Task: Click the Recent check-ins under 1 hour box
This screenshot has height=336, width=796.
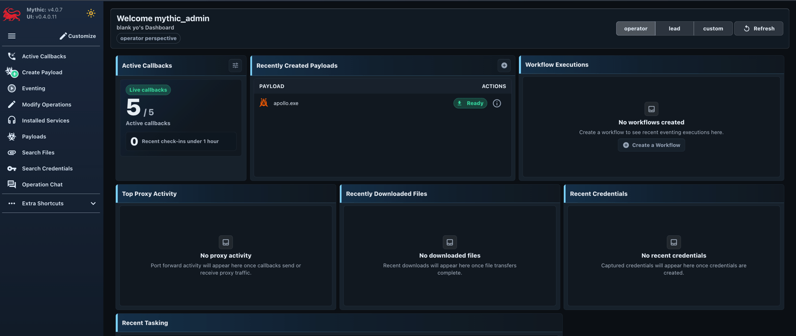Action: pyautogui.click(x=181, y=141)
